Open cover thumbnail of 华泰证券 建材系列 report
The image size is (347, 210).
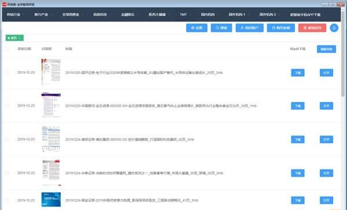click(51, 172)
